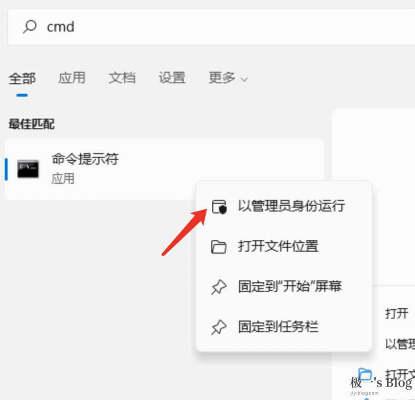Open the 设置 tab

point(172,78)
